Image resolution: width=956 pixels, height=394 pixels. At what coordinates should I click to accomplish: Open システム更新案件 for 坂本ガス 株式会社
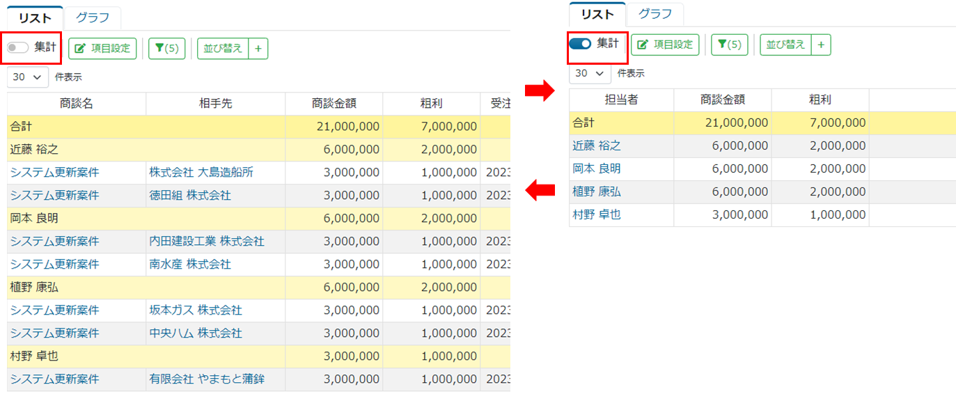tap(55, 310)
